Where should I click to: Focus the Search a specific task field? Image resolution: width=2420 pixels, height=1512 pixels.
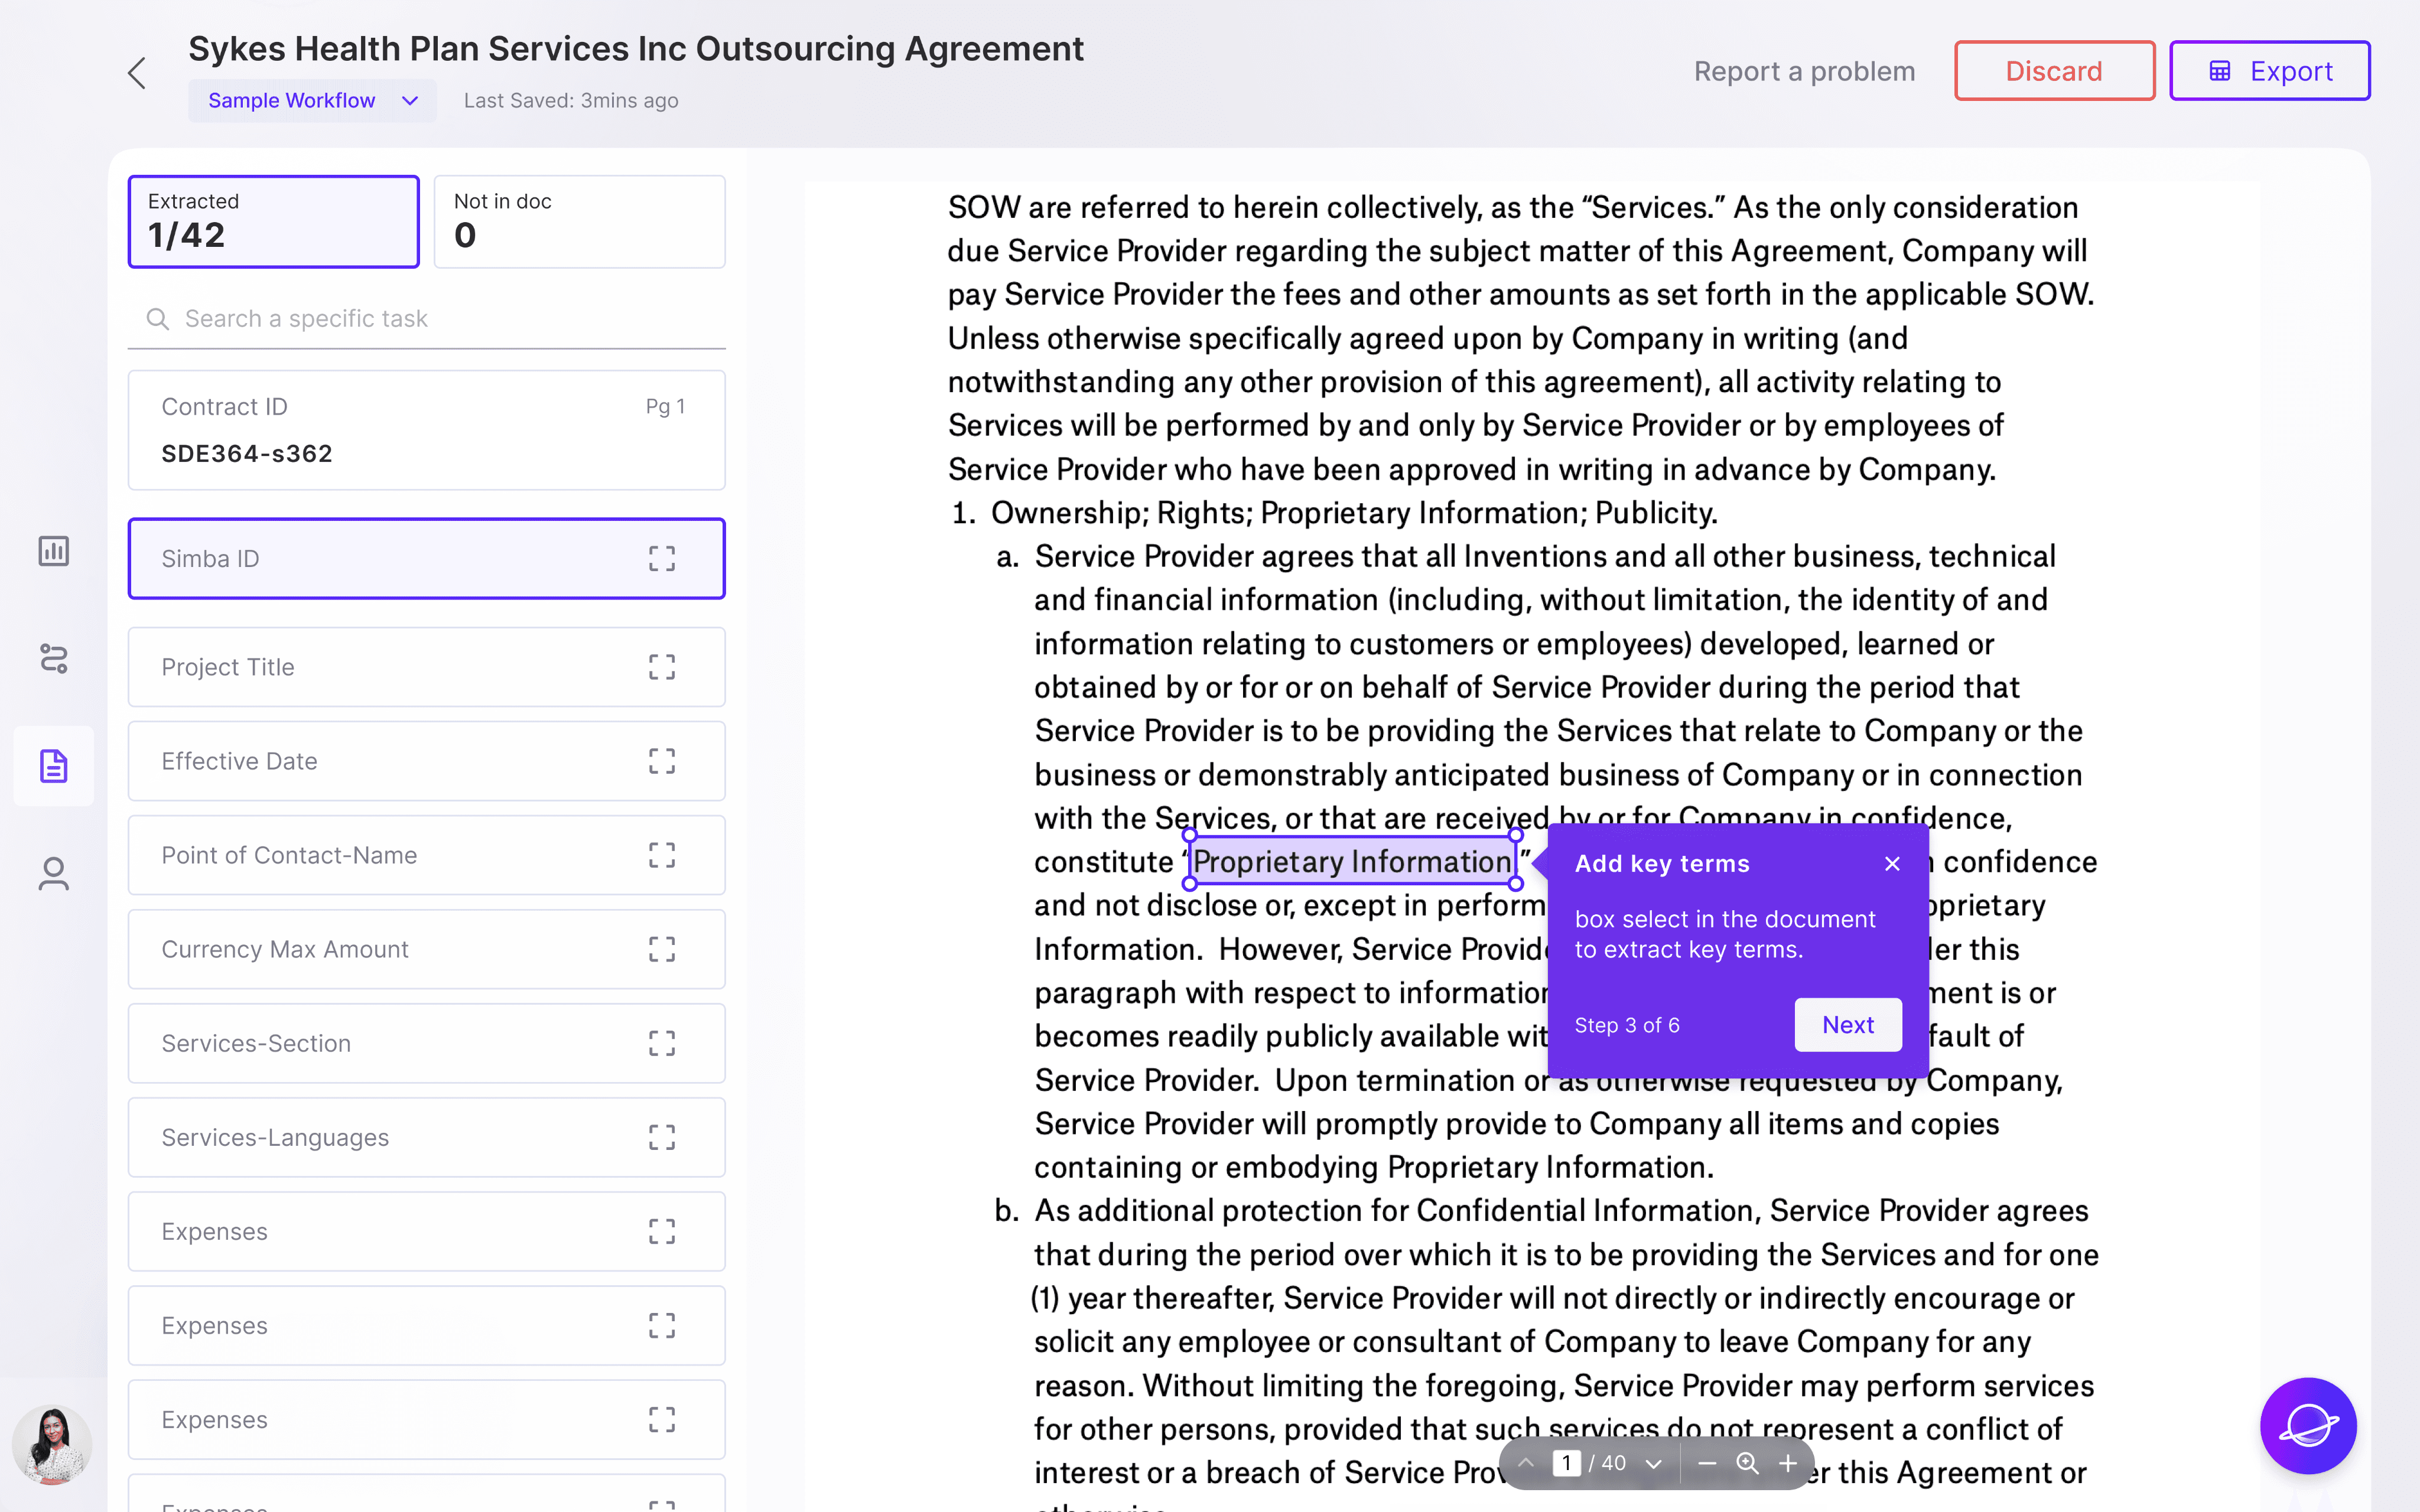(x=440, y=319)
